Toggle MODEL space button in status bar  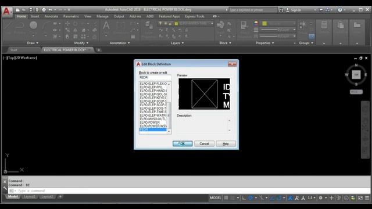(216, 198)
